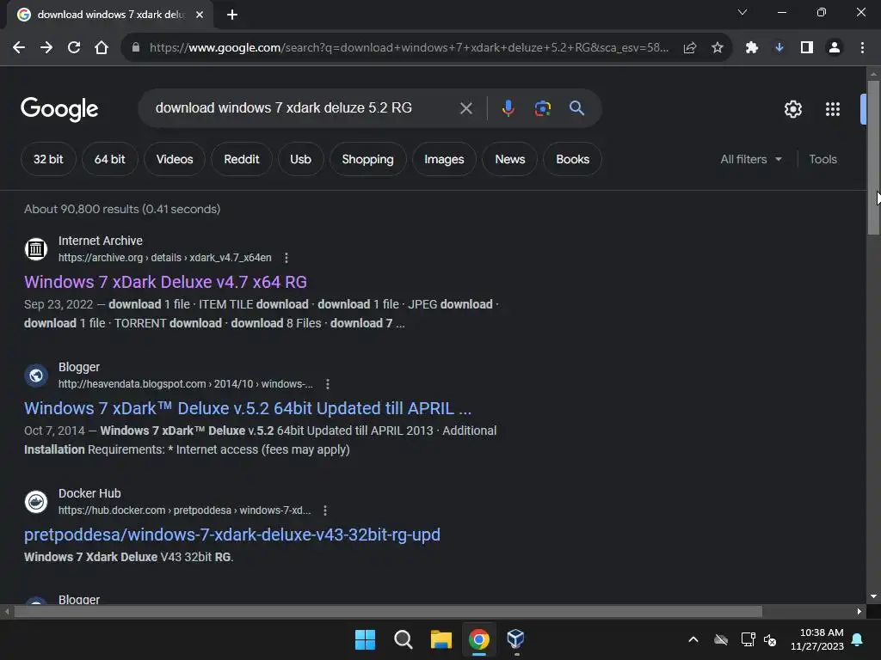This screenshot has height=660, width=881.
Task: Open 'Windows 7 xDark Deluxe v4.7 x64 RG' result
Action: pos(165,282)
